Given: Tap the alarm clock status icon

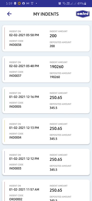Looking at the screenshot, I should pyautogui.click(x=60, y=4).
